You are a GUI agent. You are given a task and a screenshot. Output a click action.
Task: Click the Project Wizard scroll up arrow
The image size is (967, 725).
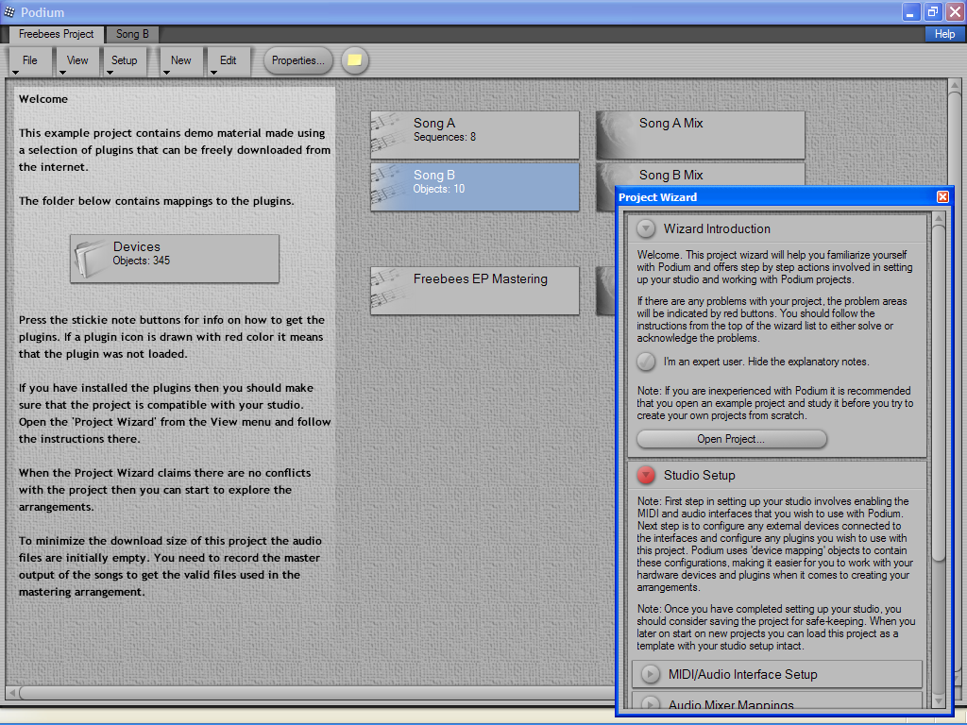coord(939,218)
